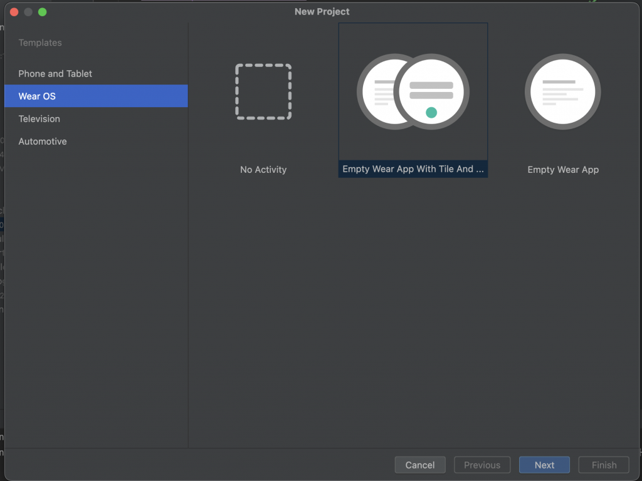Click the Finish button
642x481 pixels.
tap(604, 465)
